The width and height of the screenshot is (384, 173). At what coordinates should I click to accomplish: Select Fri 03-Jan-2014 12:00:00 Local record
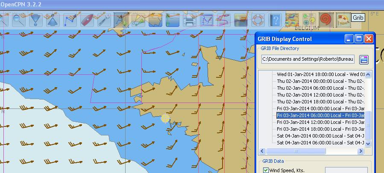(x=321, y=122)
